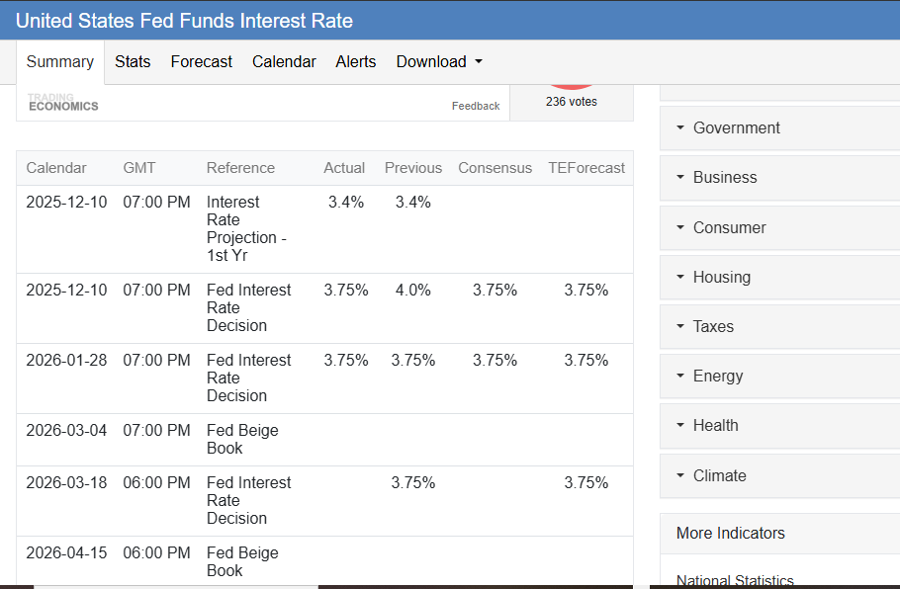
Task: Open the 2026-03-04 Fed Beige Book entry
Action: pos(242,439)
